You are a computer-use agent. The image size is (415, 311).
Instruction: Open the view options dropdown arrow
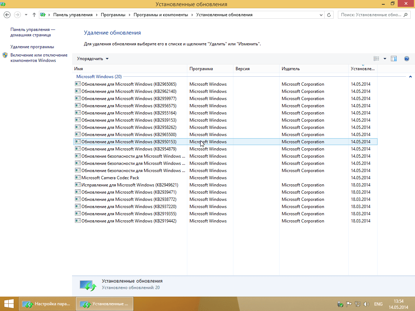coord(385,59)
